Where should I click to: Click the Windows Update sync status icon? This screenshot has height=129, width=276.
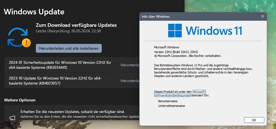(x=19, y=37)
